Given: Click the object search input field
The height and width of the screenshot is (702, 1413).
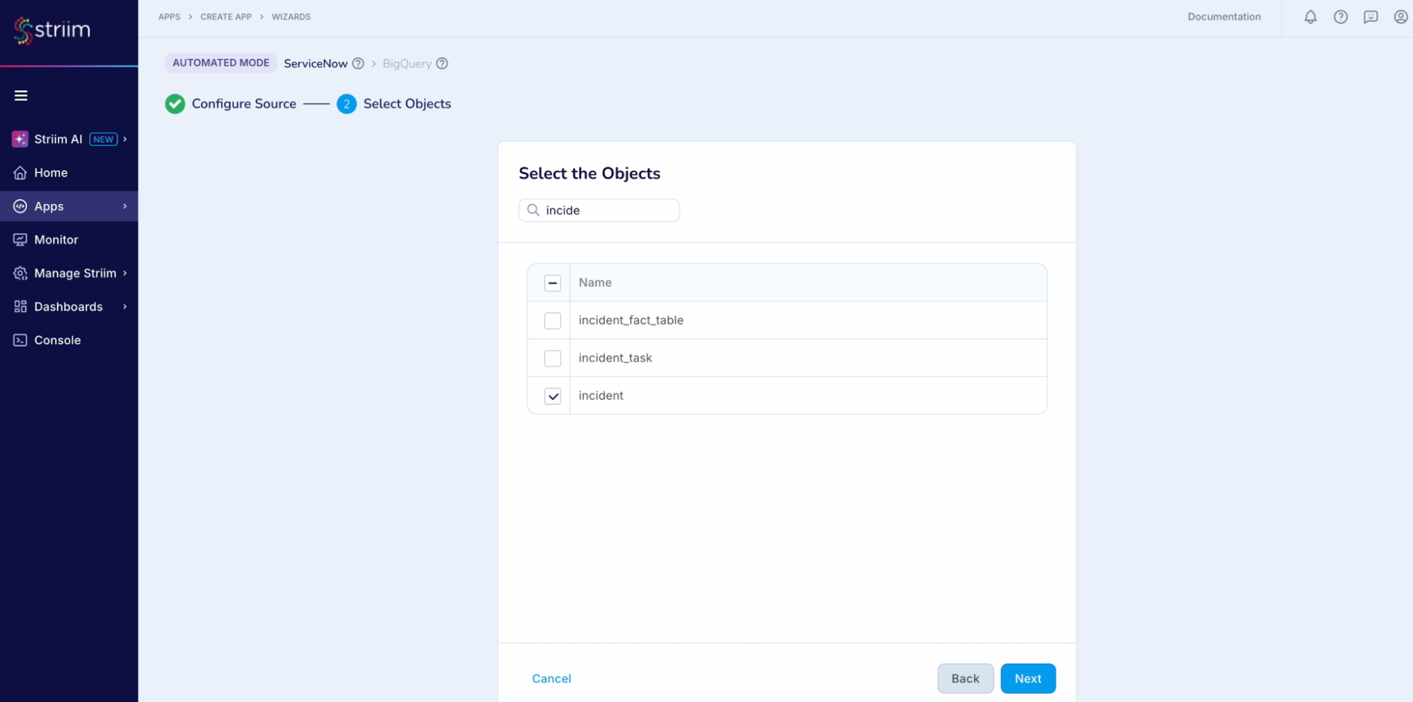Looking at the screenshot, I should (x=599, y=210).
